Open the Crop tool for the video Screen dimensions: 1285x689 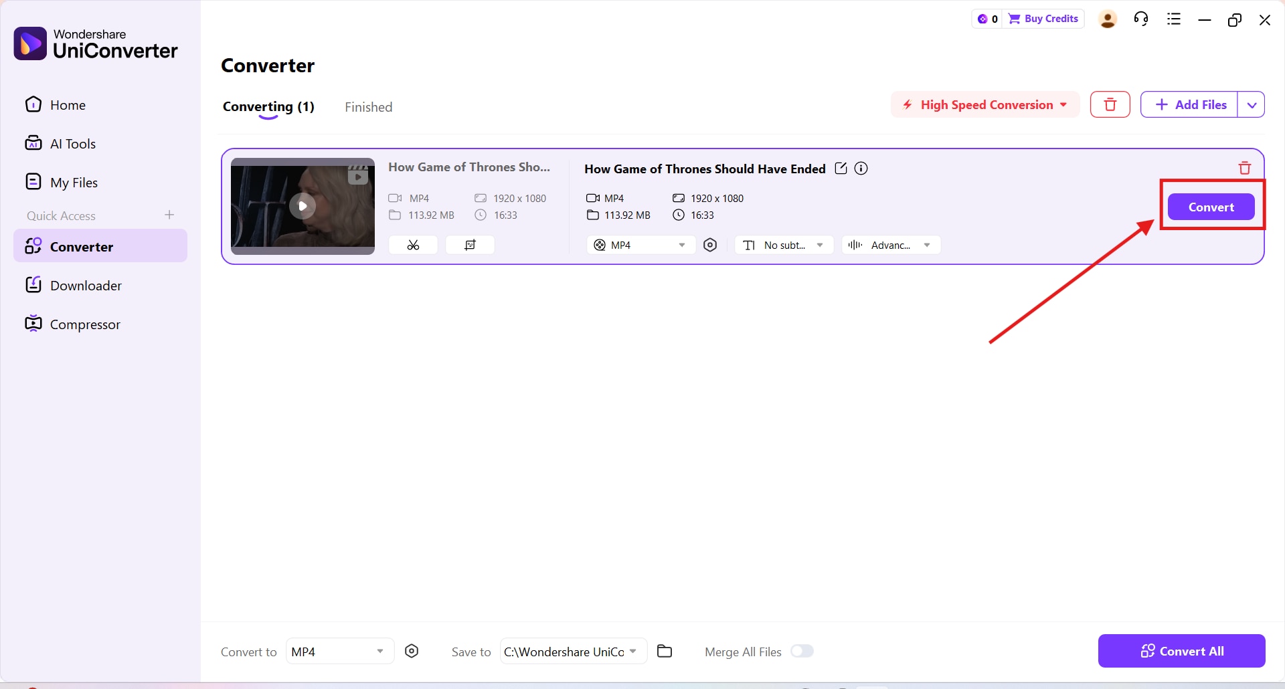[470, 245]
